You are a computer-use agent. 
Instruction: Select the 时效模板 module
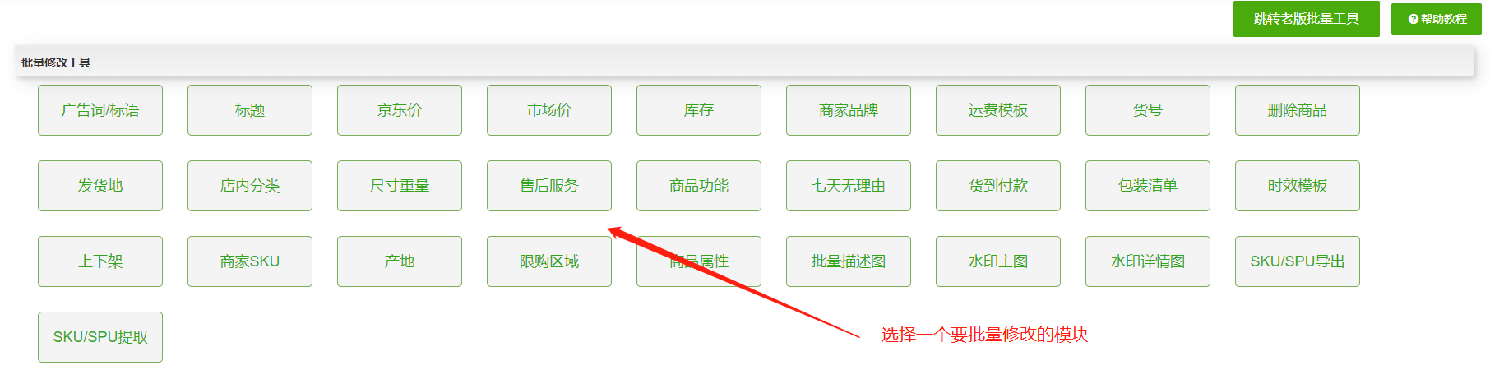tap(1298, 186)
